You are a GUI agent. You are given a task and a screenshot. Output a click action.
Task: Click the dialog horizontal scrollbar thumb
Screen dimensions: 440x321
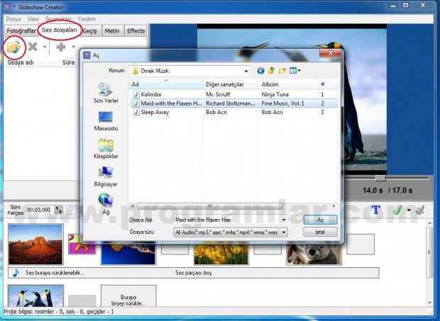210,206
